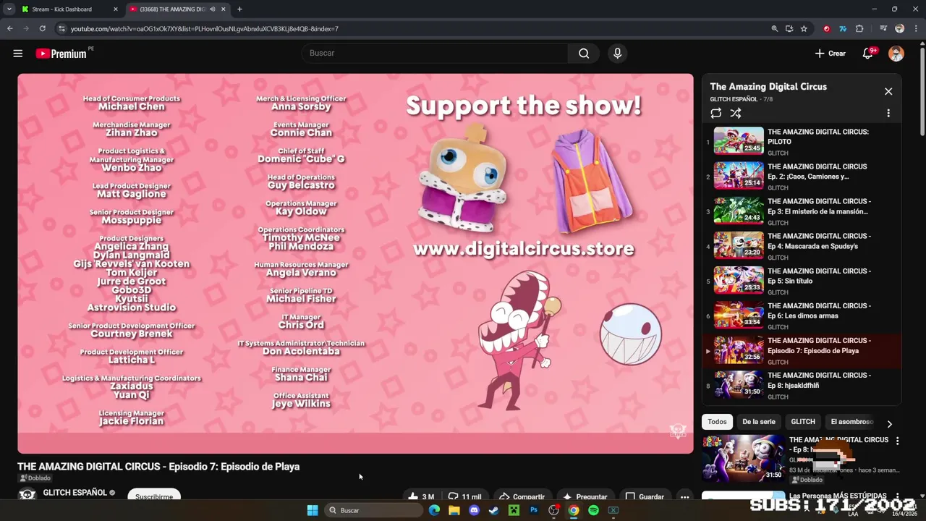Screen dimensions: 926x521
Task: Open the 7TV browser extension
Action: 843,29
